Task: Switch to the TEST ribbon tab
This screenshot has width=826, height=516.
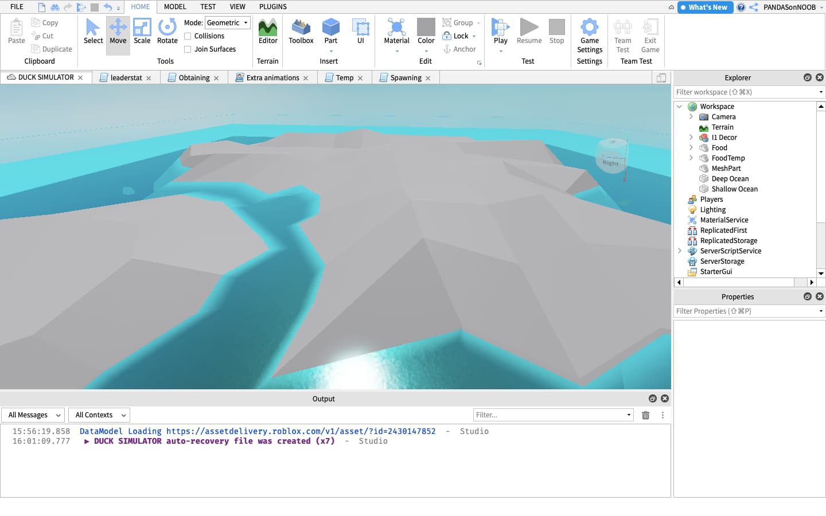Action: pos(208,7)
